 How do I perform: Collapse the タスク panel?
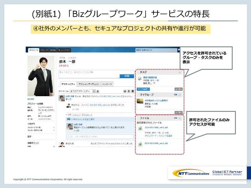click(180, 72)
